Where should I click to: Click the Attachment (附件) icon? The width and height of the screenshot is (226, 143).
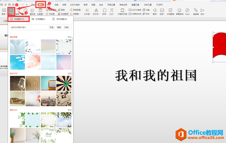pos(146,14)
